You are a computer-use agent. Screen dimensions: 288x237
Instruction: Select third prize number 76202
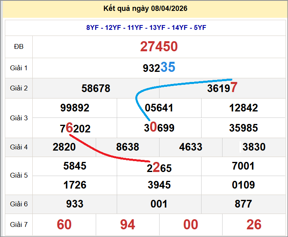coord(75,129)
